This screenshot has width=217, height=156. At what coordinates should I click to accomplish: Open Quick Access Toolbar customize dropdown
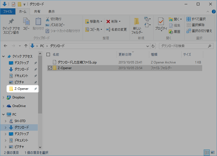coord(24,5)
